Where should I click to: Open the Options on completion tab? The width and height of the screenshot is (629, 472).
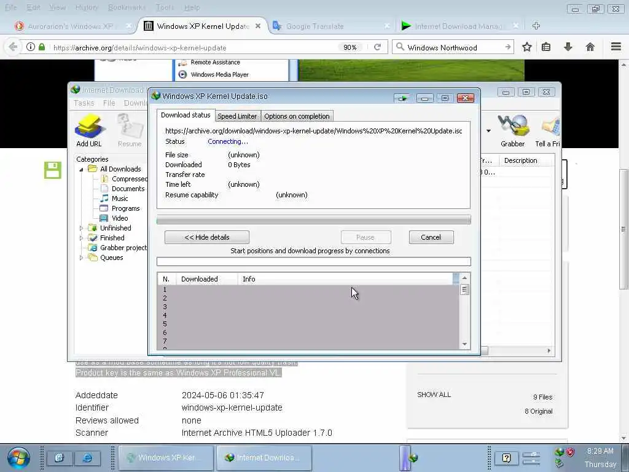click(297, 116)
